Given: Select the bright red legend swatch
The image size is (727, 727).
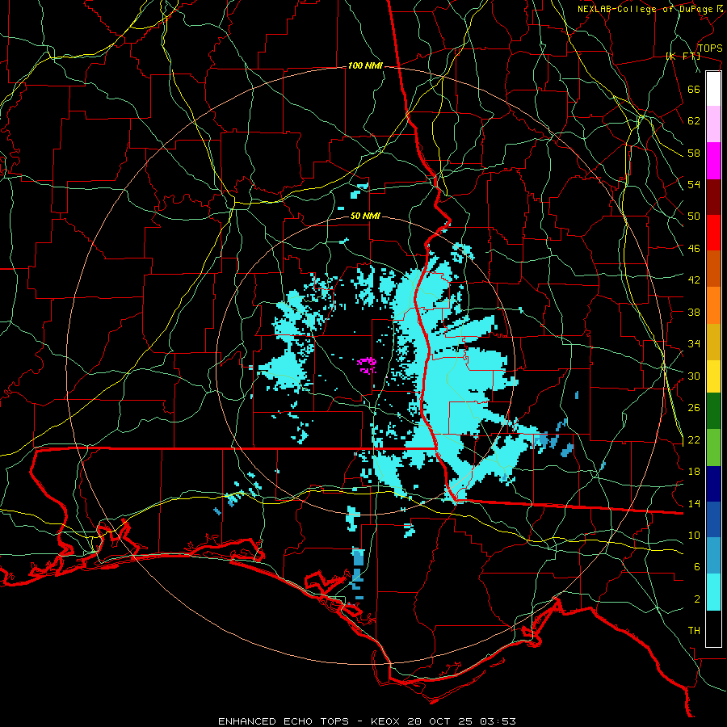Looking at the screenshot, I should tap(713, 233).
